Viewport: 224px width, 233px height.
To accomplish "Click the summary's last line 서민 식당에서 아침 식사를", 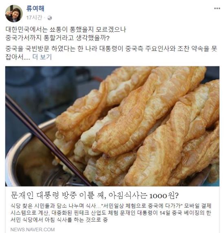I will coord(59,220).
